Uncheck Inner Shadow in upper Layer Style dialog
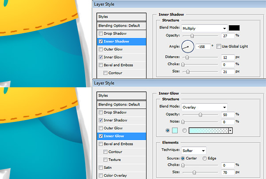This screenshot has width=266, height=179. 101,41
